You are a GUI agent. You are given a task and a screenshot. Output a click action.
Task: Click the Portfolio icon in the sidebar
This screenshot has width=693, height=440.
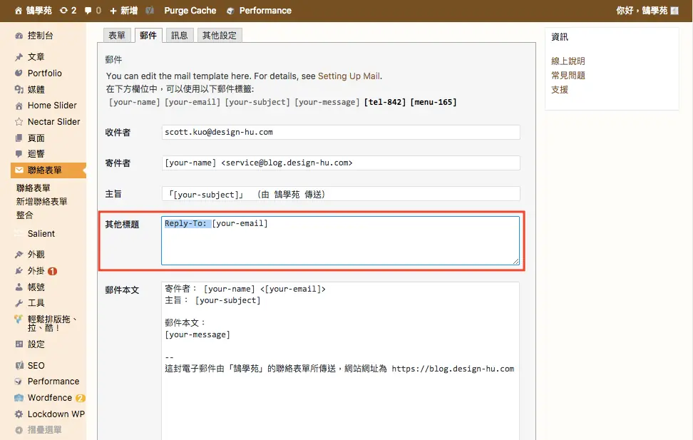click(x=19, y=73)
